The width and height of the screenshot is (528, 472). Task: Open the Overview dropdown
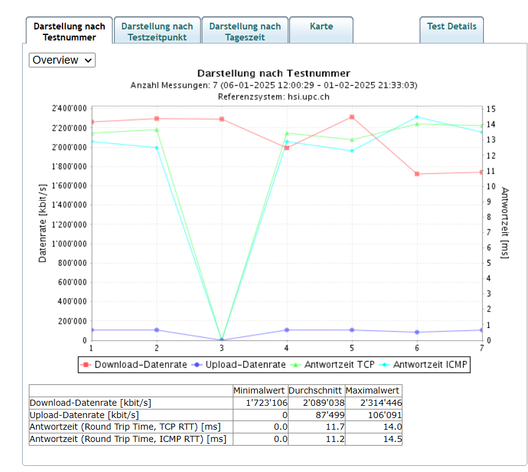pyautogui.click(x=62, y=60)
